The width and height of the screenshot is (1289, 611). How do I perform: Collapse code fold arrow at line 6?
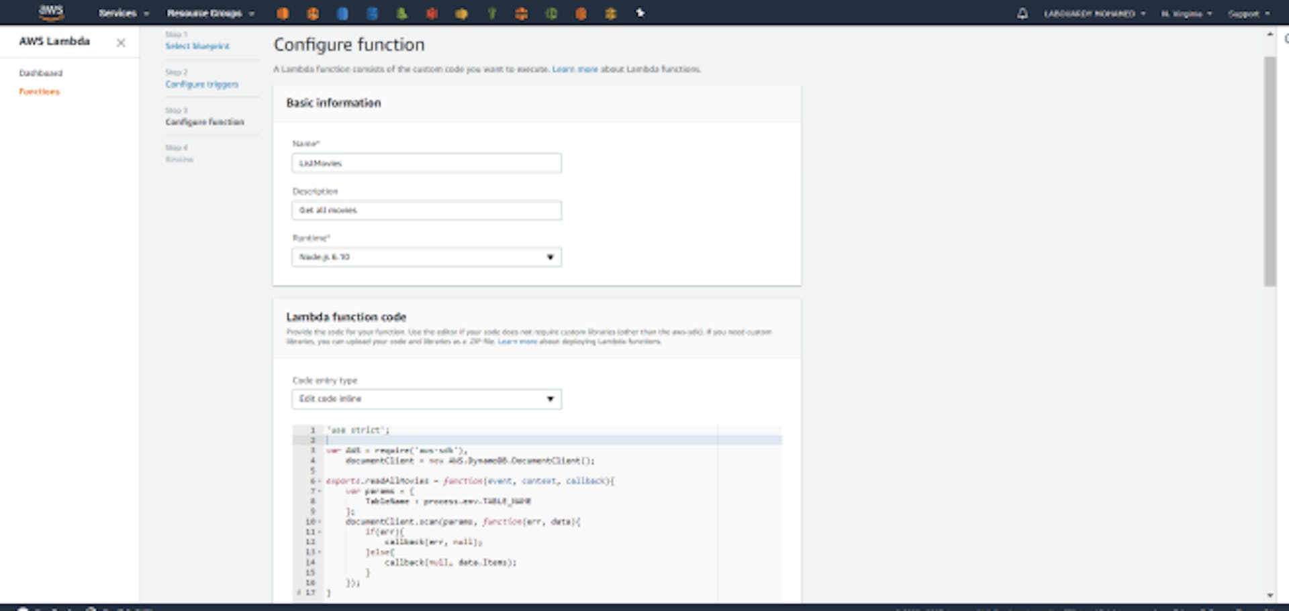tap(320, 481)
